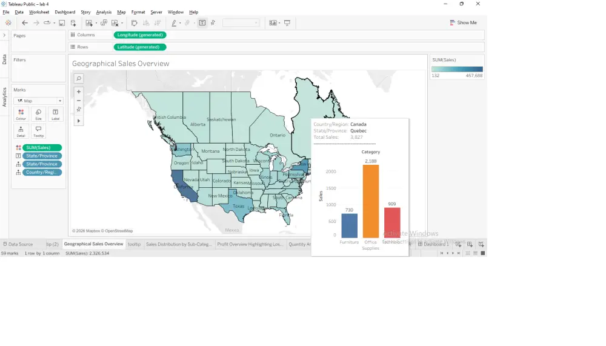Click the New Story tab icon
Image resolution: width=606 pixels, height=346 pixels.
coord(481,244)
